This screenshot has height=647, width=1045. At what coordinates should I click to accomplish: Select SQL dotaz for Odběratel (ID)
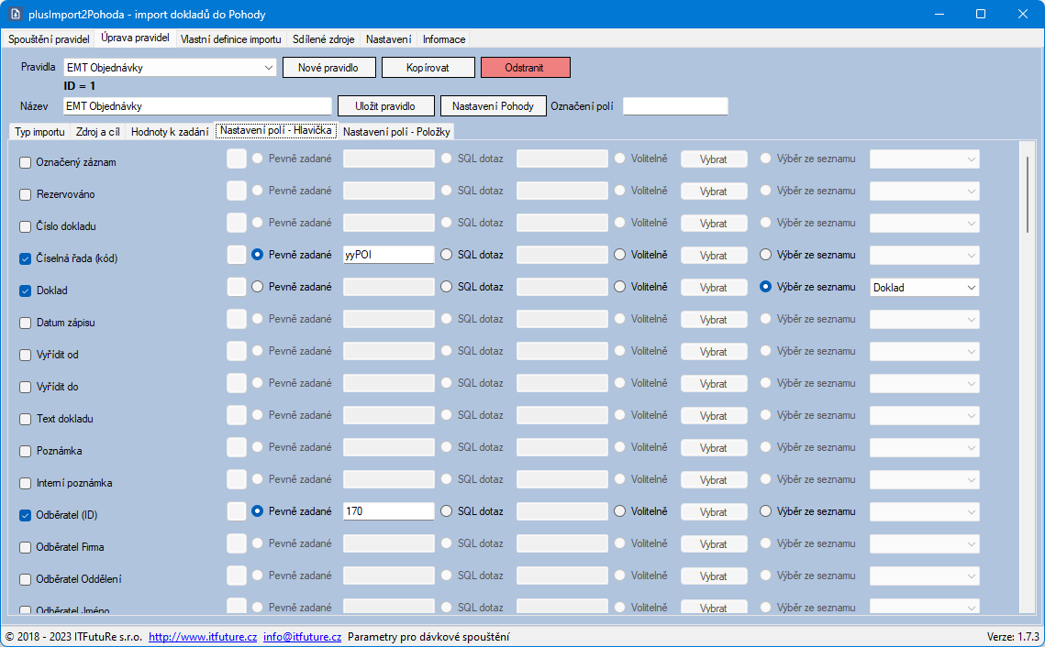pyautogui.click(x=447, y=511)
